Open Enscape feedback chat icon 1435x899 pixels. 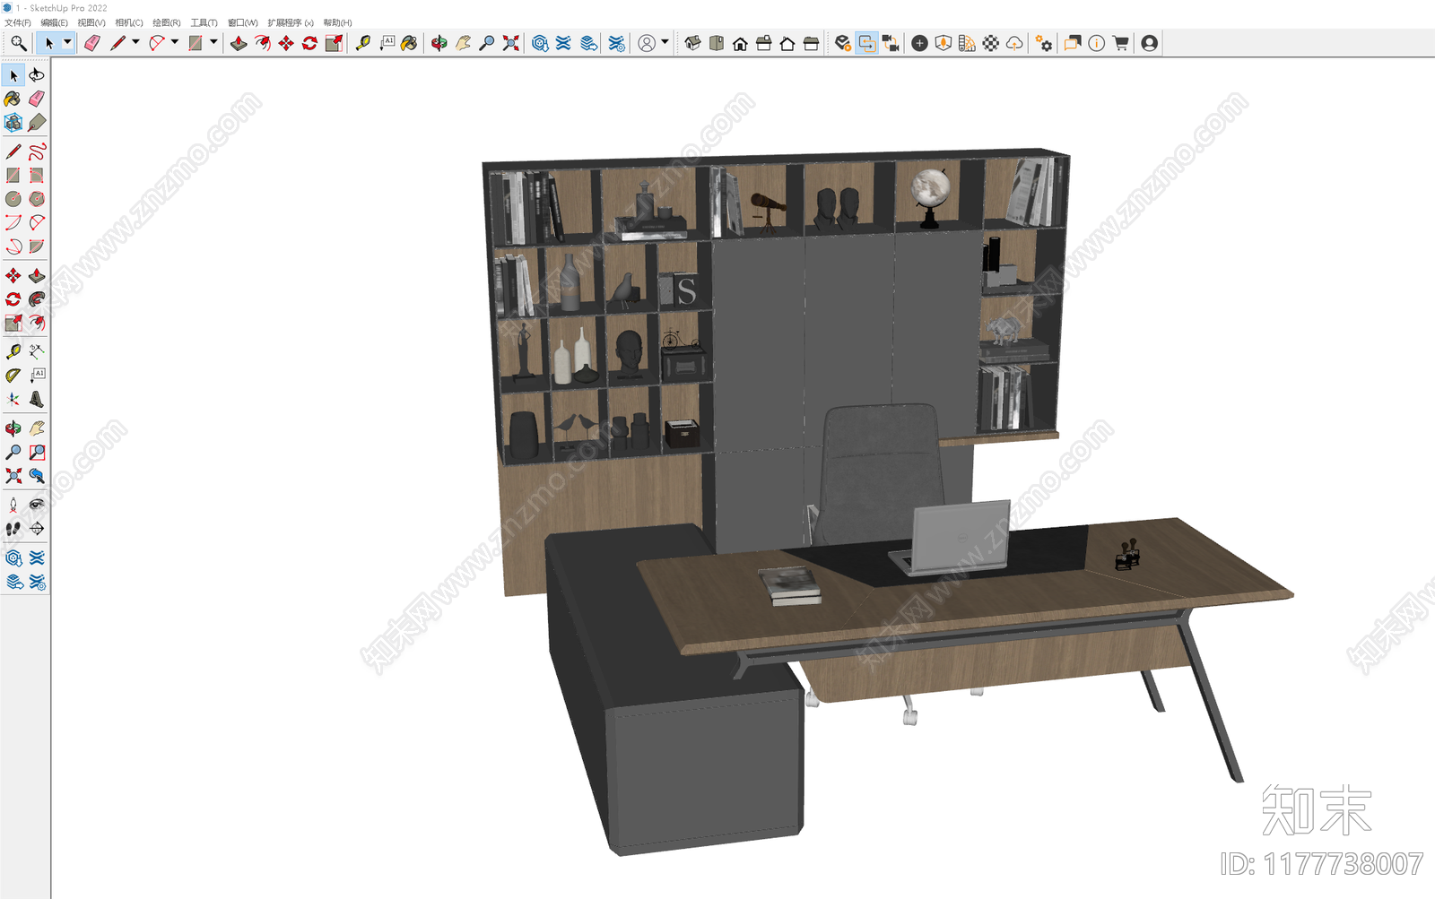[1073, 43]
